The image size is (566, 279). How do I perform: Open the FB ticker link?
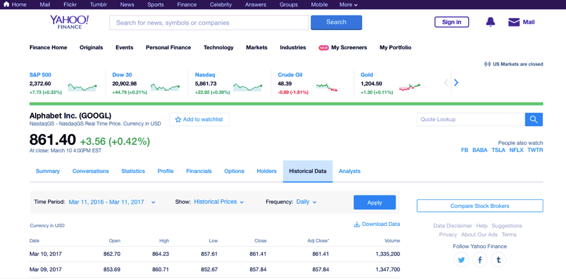[x=464, y=150]
